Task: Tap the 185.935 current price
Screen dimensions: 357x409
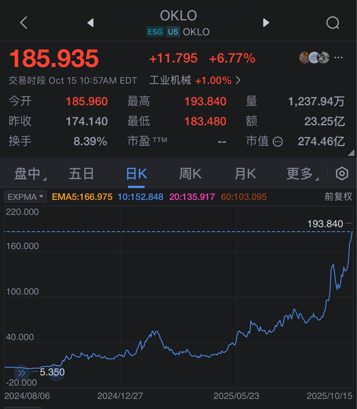Action: click(54, 58)
